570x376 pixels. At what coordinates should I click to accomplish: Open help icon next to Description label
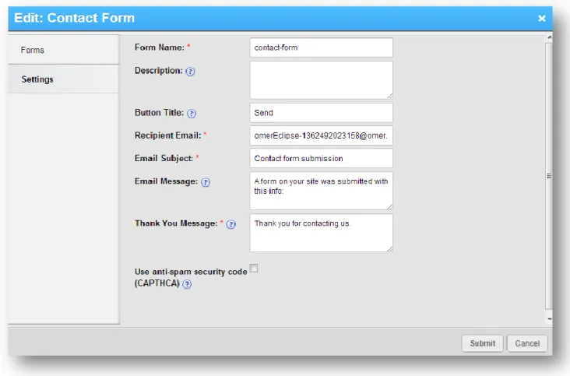190,71
